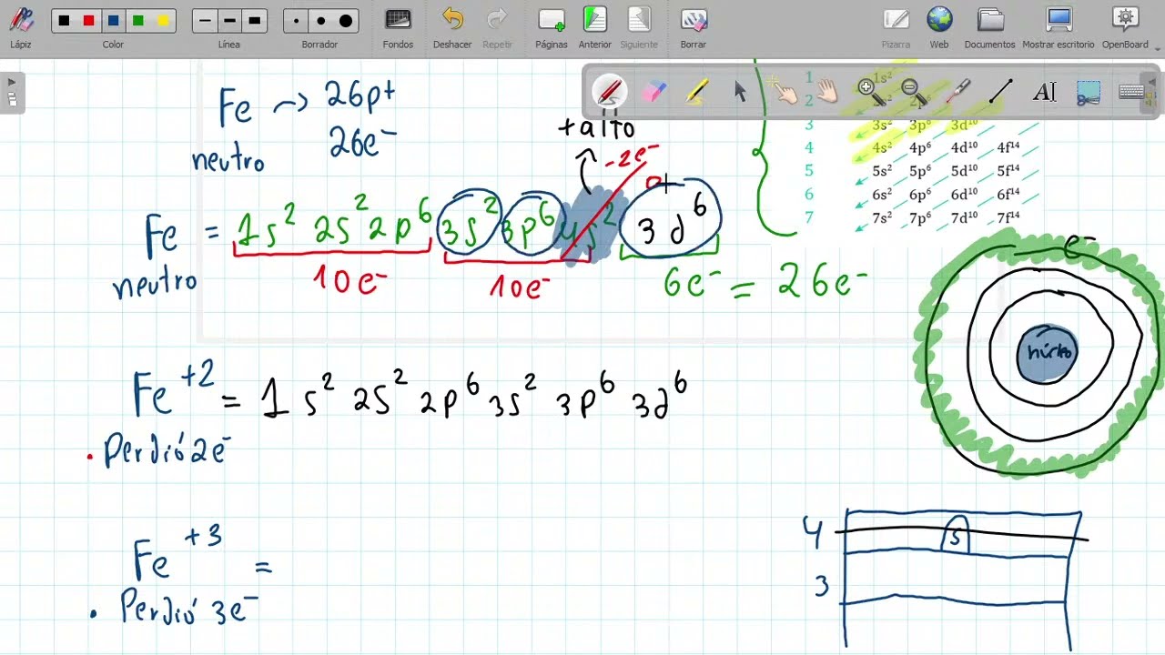This screenshot has height=655, width=1165.
Task: Choose the medium eraser size
Action: click(x=320, y=20)
